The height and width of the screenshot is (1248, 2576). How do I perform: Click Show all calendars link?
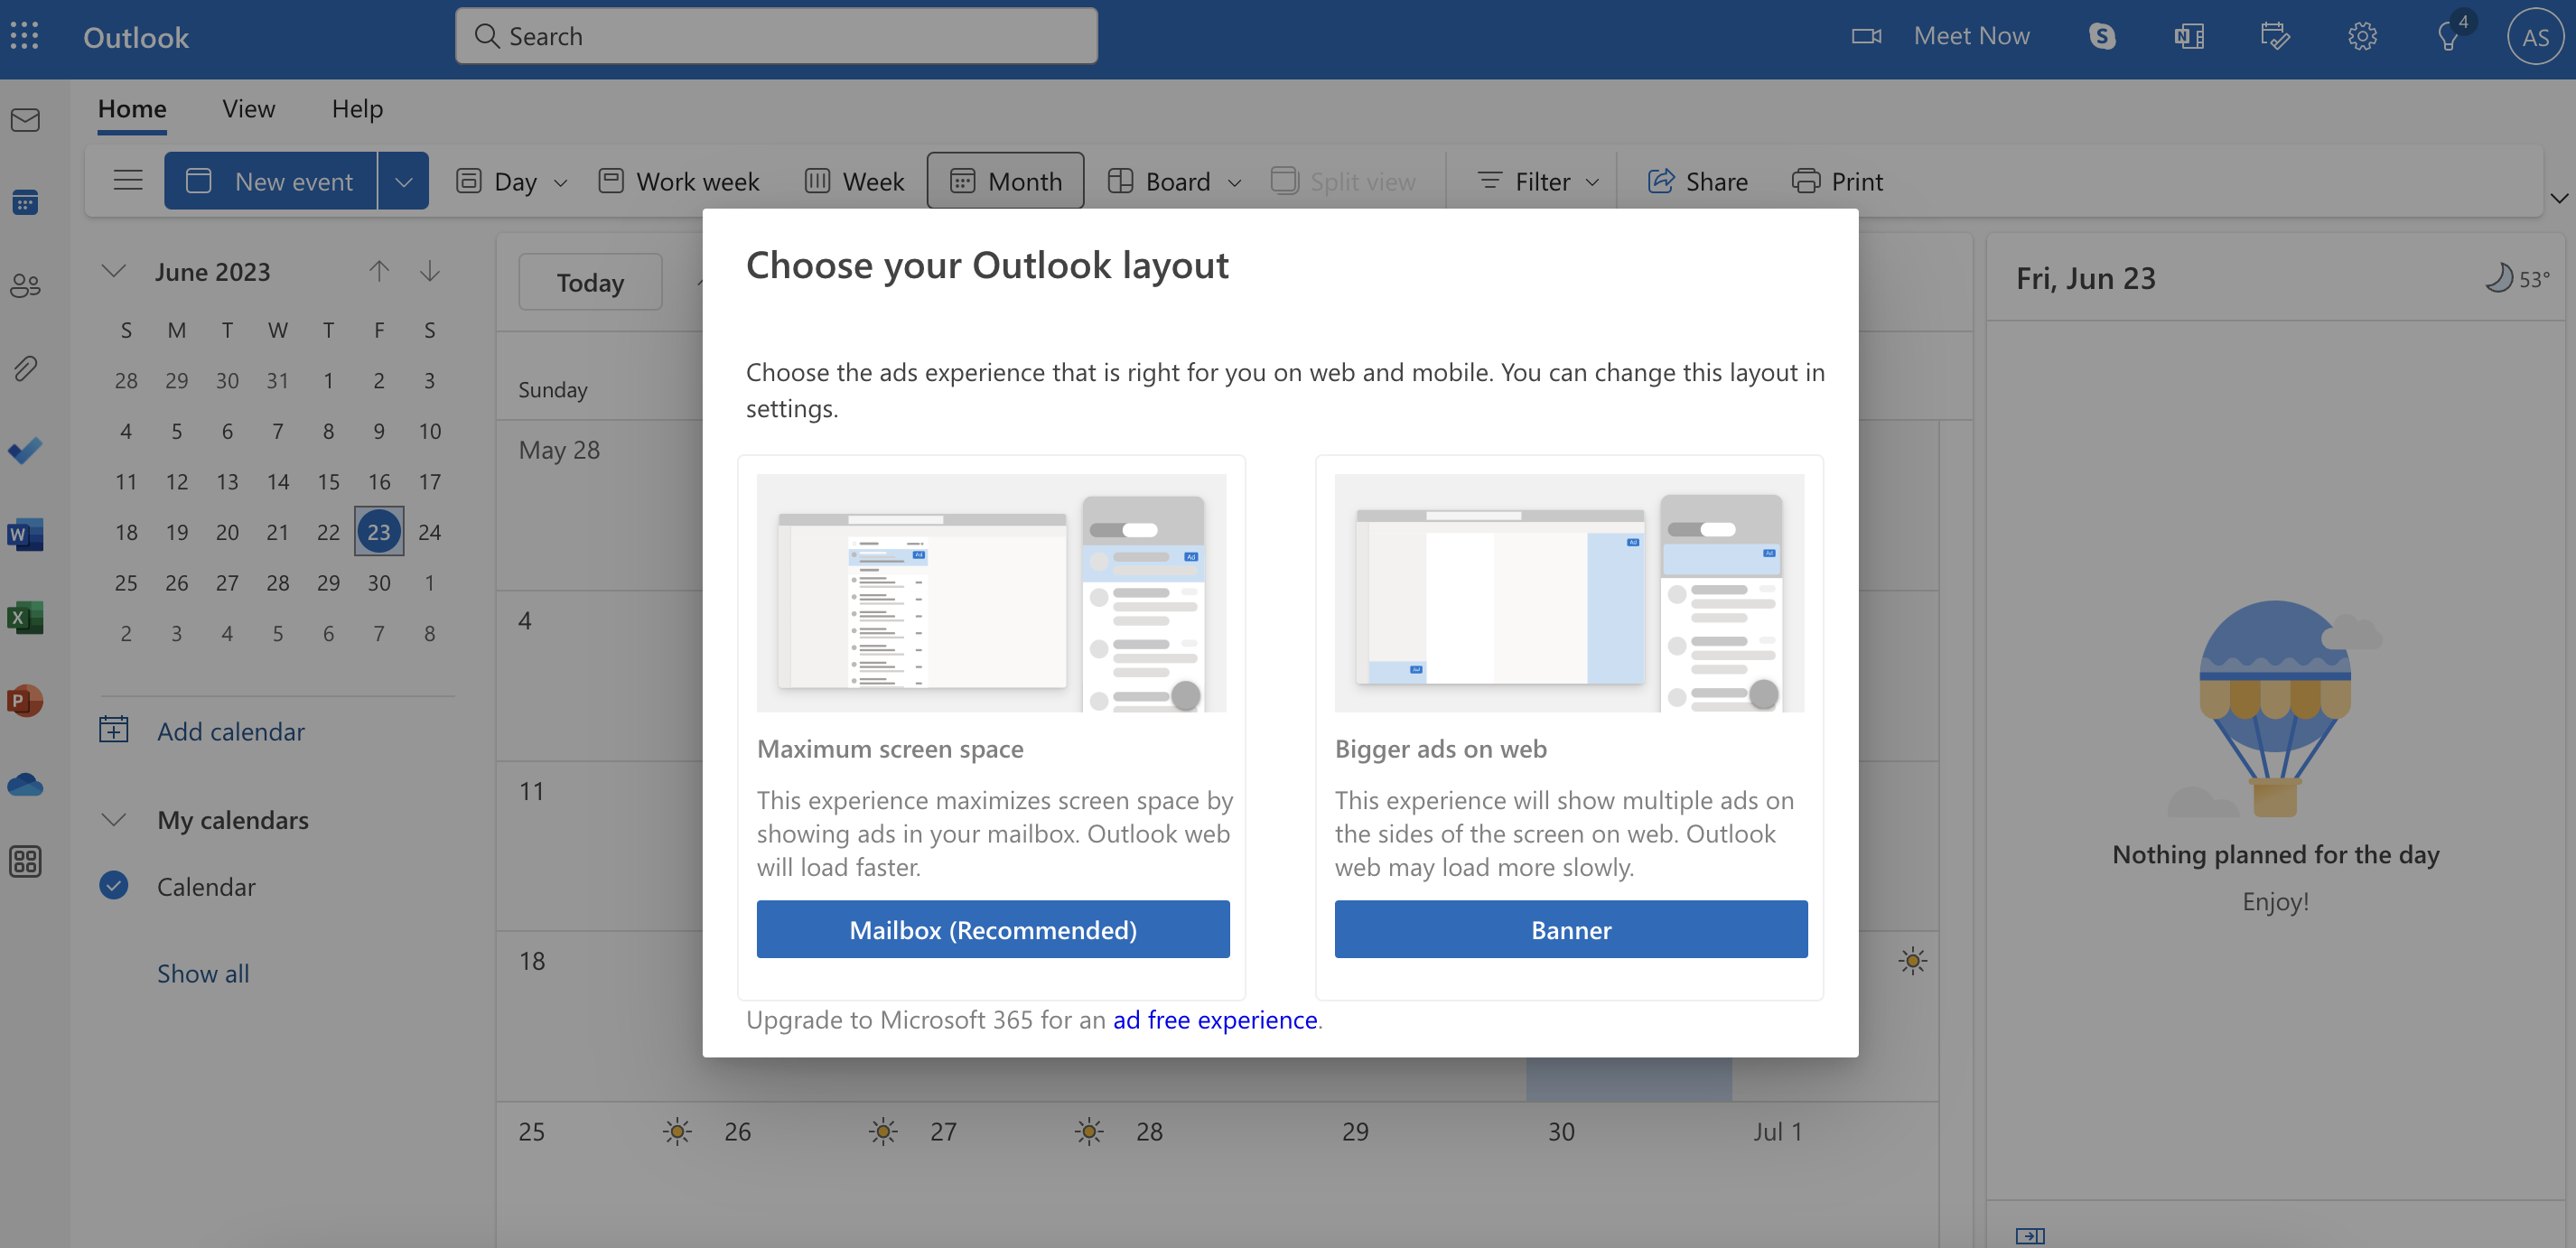[203, 973]
